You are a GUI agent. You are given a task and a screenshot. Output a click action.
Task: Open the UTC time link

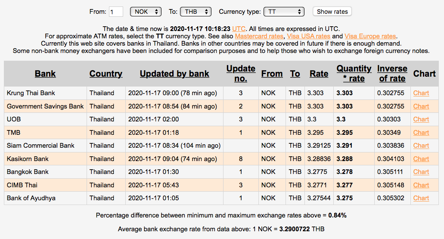pyautogui.click(x=239, y=28)
